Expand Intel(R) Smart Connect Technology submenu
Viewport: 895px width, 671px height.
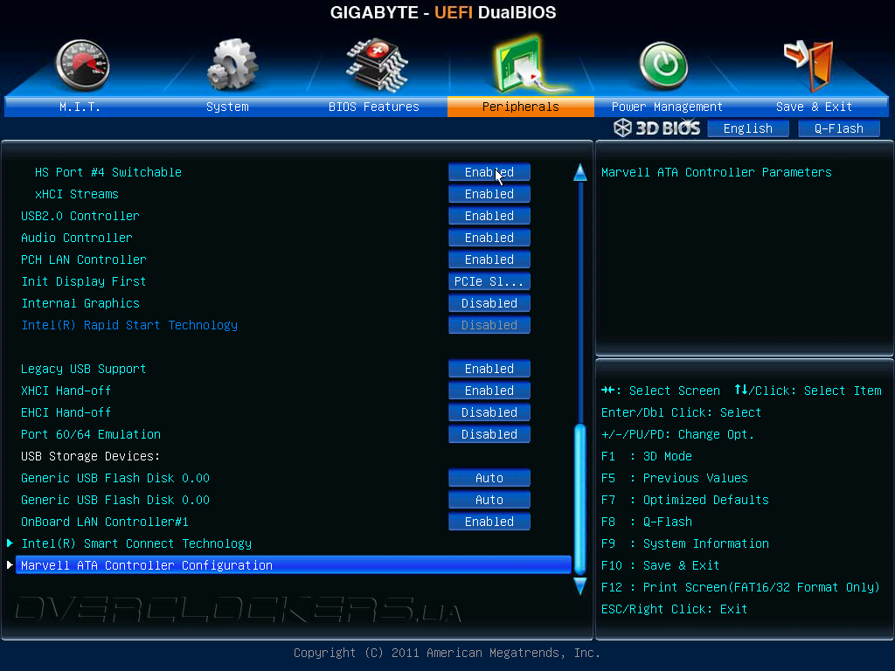pos(135,543)
